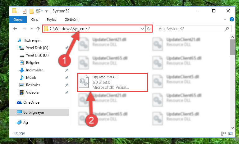Click the search magnifier icon

coord(227,29)
